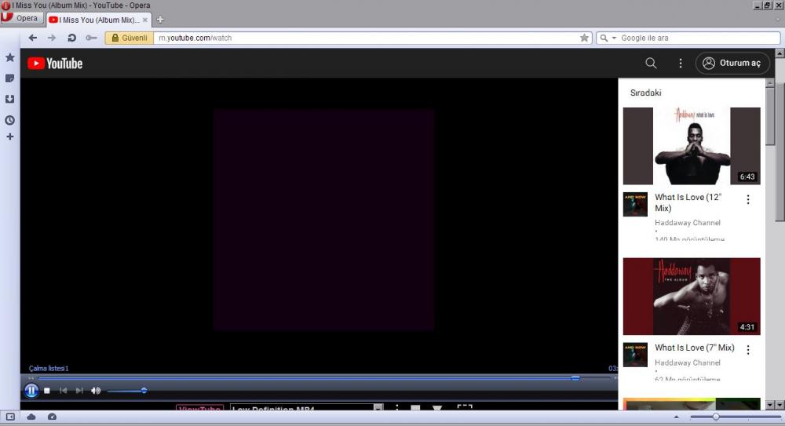Go back to the previous page
The width and height of the screenshot is (785, 426).
32,38
